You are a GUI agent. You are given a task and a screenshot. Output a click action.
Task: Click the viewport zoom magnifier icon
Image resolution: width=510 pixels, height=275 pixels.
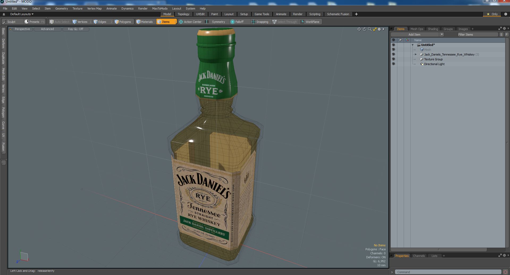pyautogui.click(x=370, y=29)
